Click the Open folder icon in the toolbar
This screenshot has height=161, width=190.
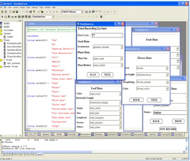coord(14,12)
